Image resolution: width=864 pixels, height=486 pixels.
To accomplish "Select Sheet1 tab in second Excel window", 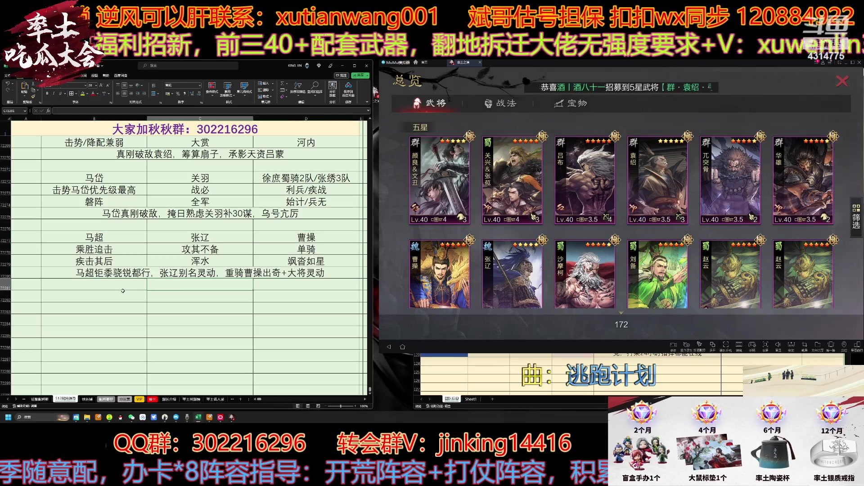I will point(471,399).
